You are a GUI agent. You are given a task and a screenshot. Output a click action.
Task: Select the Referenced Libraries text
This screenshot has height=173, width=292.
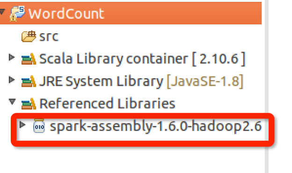click(x=107, y=104)
